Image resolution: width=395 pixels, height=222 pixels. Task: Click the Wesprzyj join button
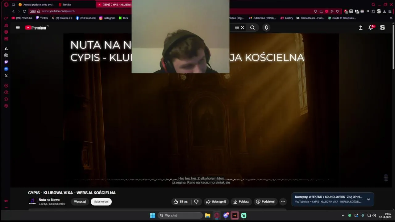tap(80, 202)
